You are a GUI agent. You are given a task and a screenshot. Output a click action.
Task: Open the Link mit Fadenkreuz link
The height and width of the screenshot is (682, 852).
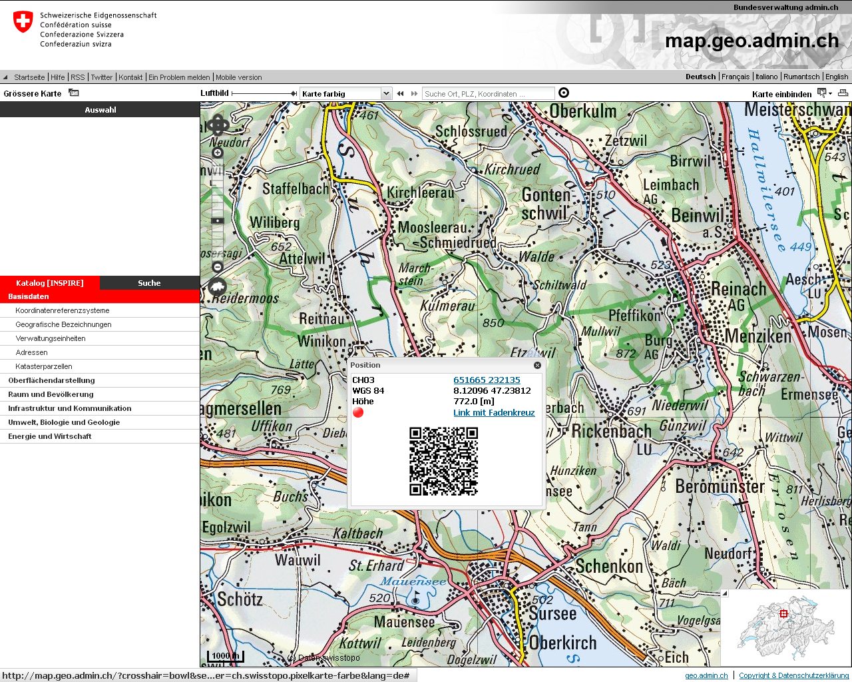(494, 412)
